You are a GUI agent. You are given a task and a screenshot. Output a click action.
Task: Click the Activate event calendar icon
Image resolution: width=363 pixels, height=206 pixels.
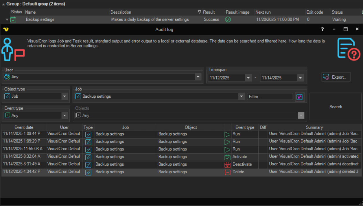click(x=227, y=157)
